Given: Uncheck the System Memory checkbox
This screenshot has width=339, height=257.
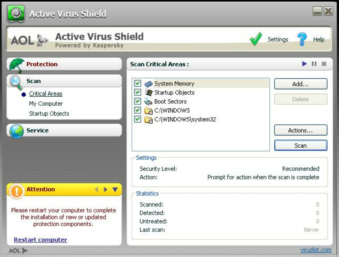Looking at the screenshot, I should tap(138, 83).
